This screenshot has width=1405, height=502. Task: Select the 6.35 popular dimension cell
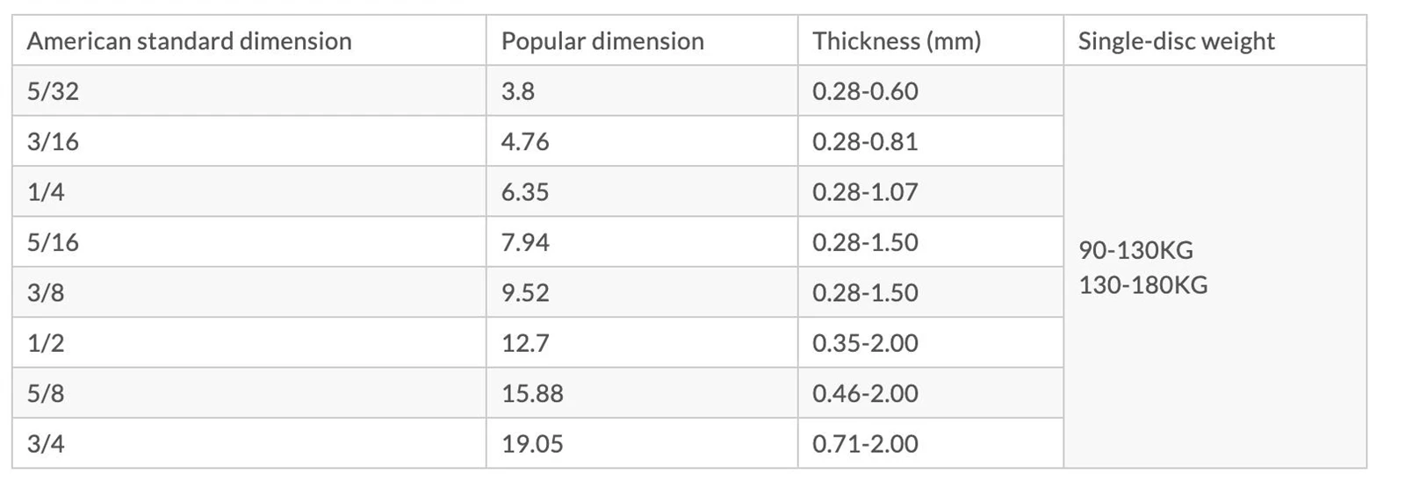(642, 191)
